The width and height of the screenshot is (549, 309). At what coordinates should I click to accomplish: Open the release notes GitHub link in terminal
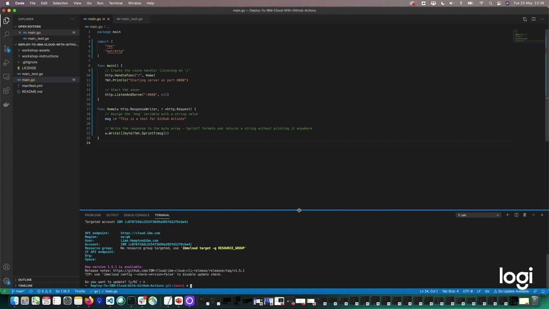tap(178, 271)
